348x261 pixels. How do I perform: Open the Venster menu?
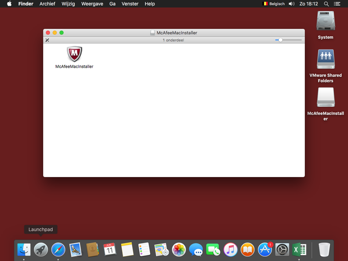pos(130,4)
